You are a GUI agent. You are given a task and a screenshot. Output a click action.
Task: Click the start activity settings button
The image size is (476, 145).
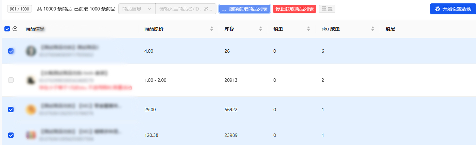click(453, 9)
